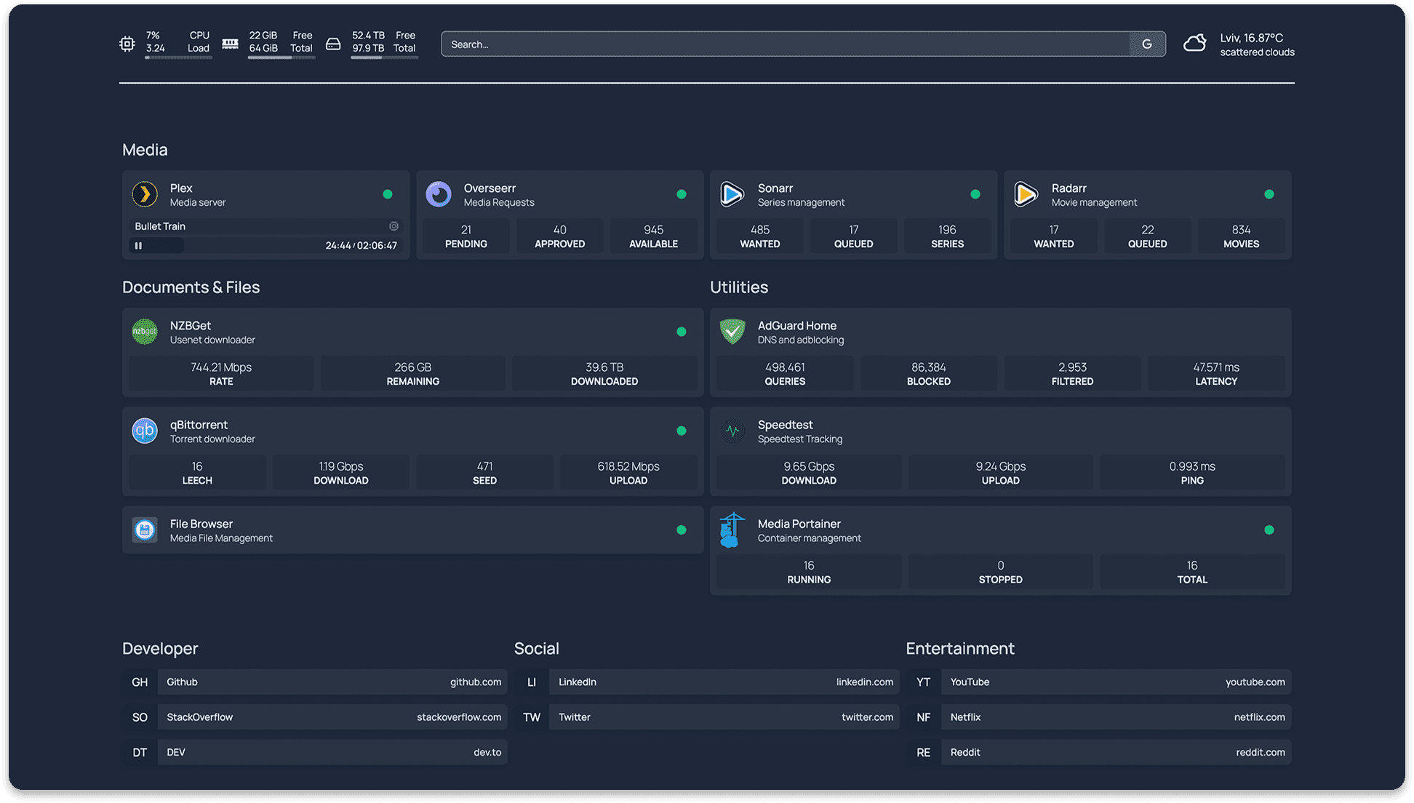The width and height of the screenshot is (1414, 803).
Task: Open the G search engine selector
Action: pos(1147,44)
